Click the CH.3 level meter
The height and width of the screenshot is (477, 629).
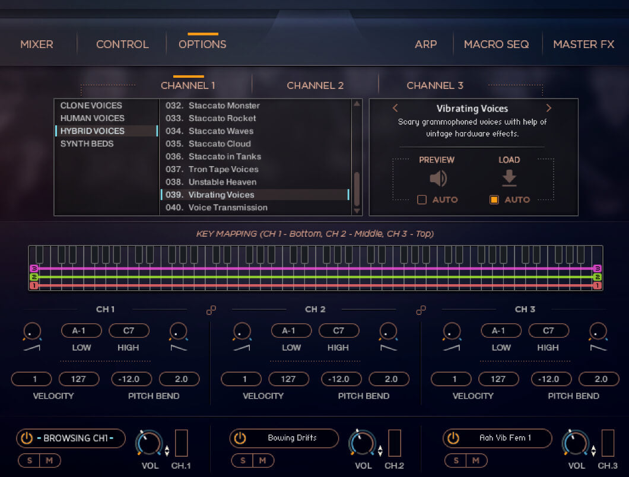pos(608,443)
